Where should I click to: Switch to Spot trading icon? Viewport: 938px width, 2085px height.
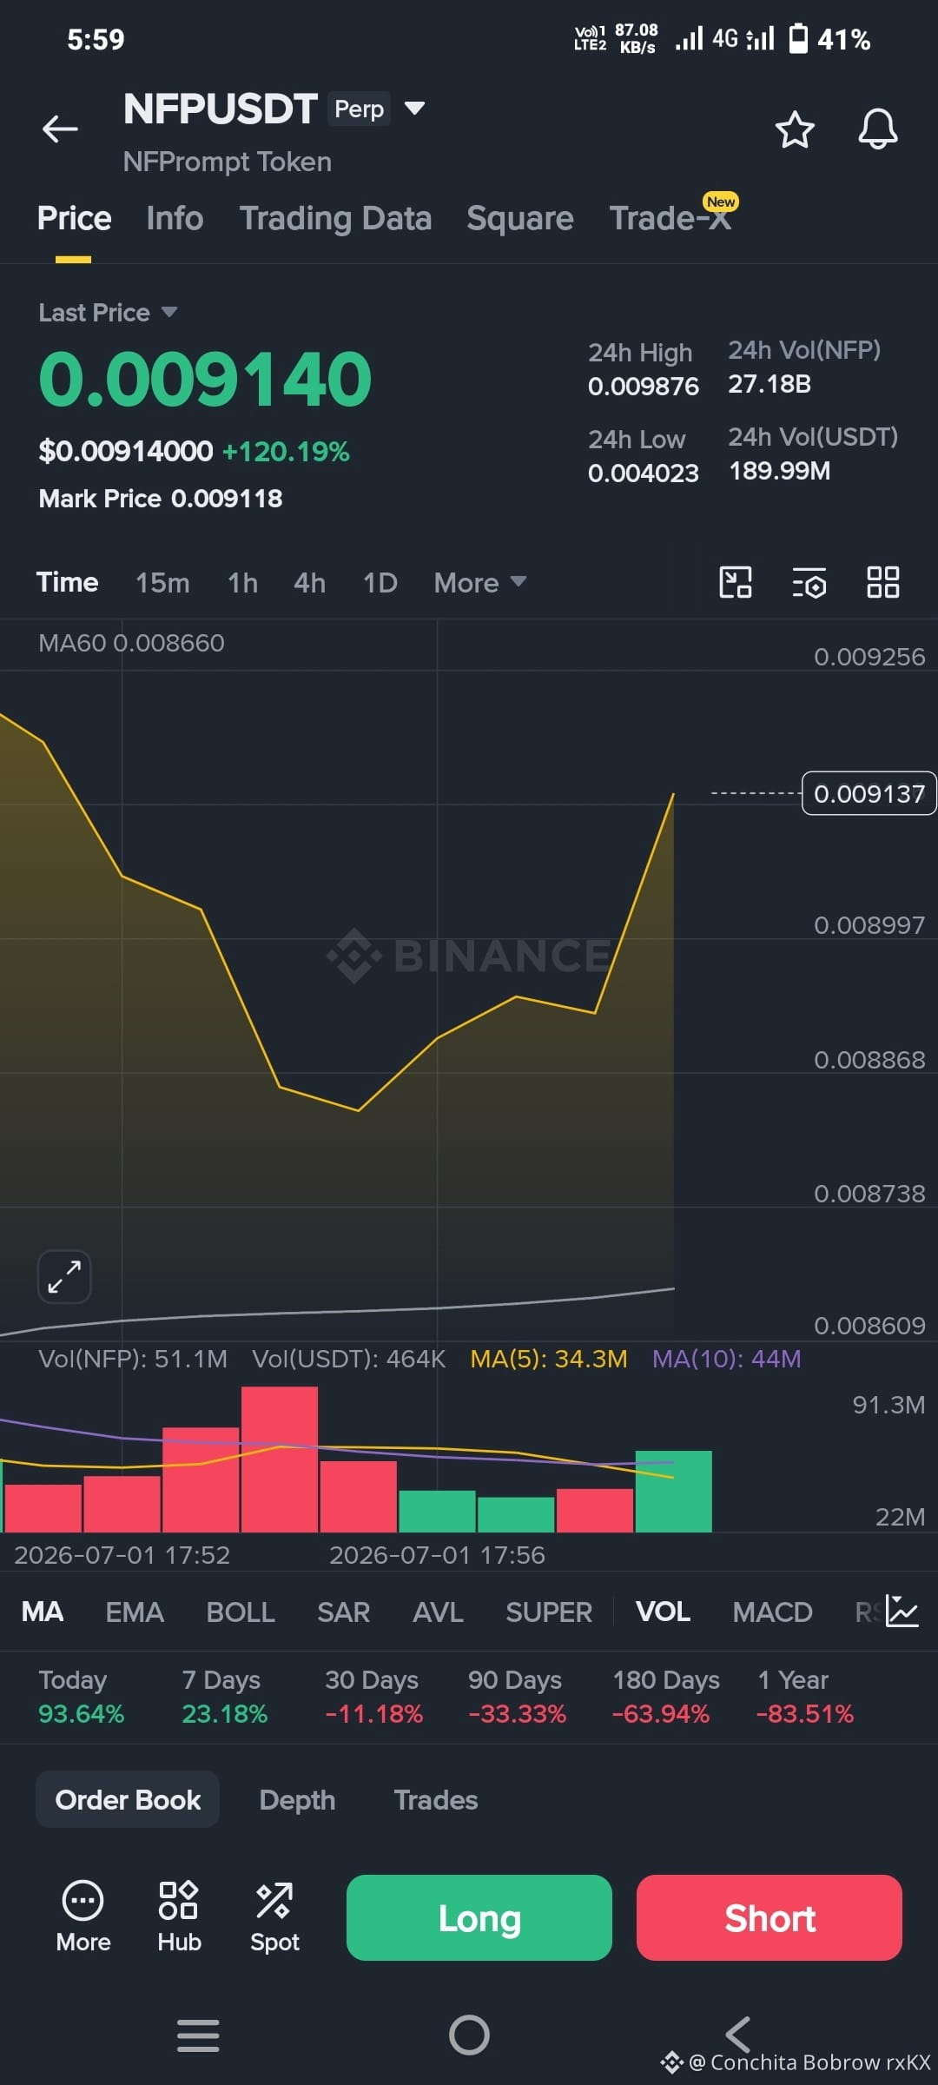coord(274,1917)
